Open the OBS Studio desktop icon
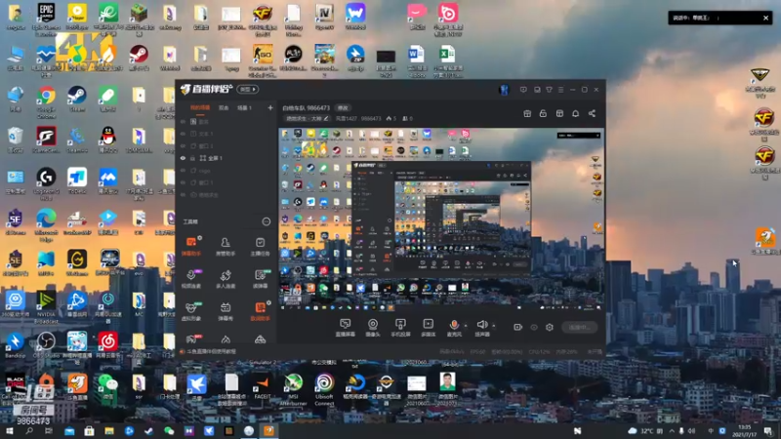Image resolution: width=781 pixels, height=439 pixels. 46,345
